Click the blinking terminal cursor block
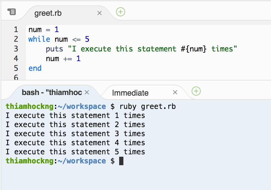Screen dimensions: 271x190 [x=121, y=161]
